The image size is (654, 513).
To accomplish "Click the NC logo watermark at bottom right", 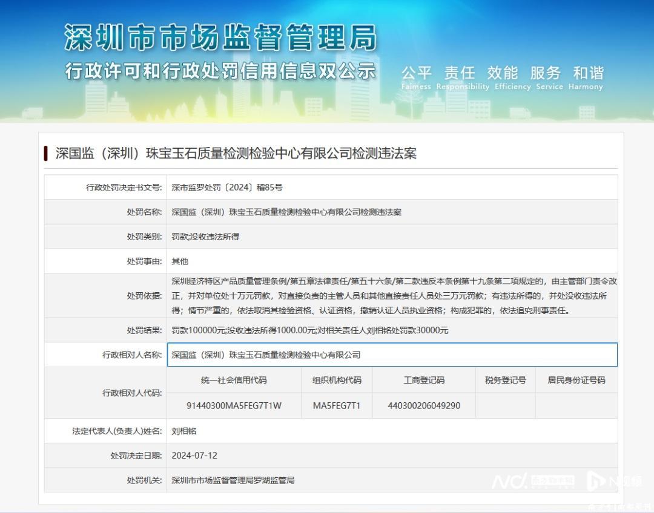I will coord(510,482).
